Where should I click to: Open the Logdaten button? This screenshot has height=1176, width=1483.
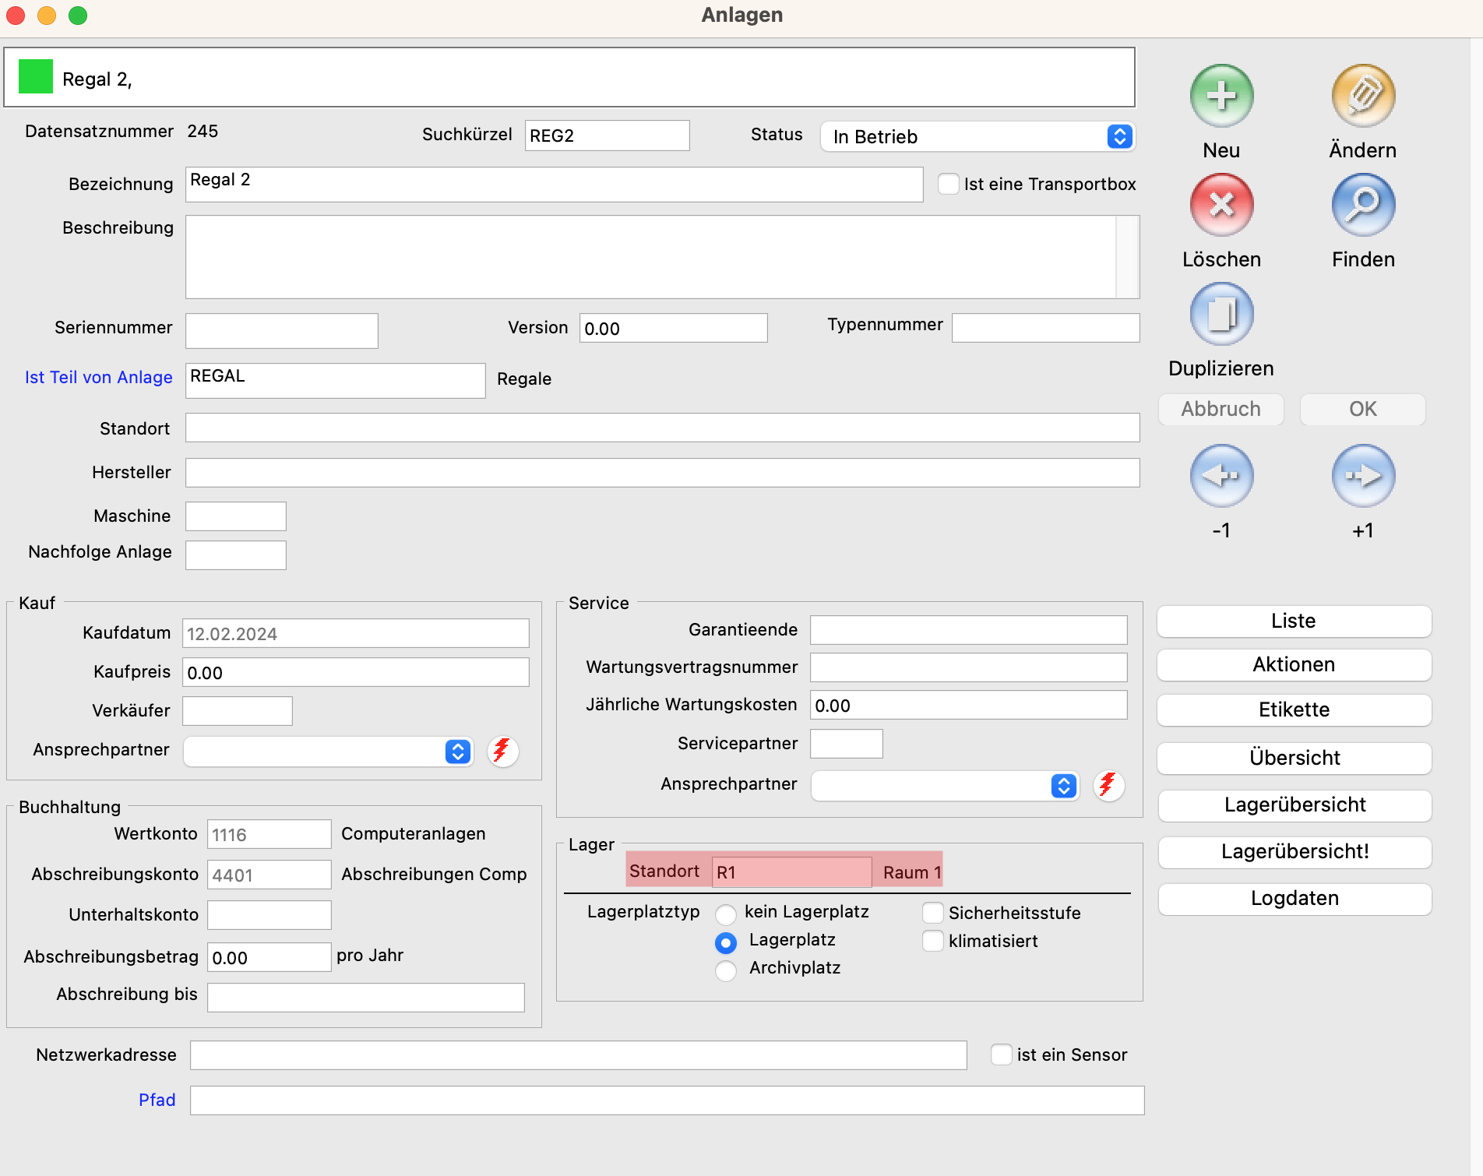[x=1294, y=899]
